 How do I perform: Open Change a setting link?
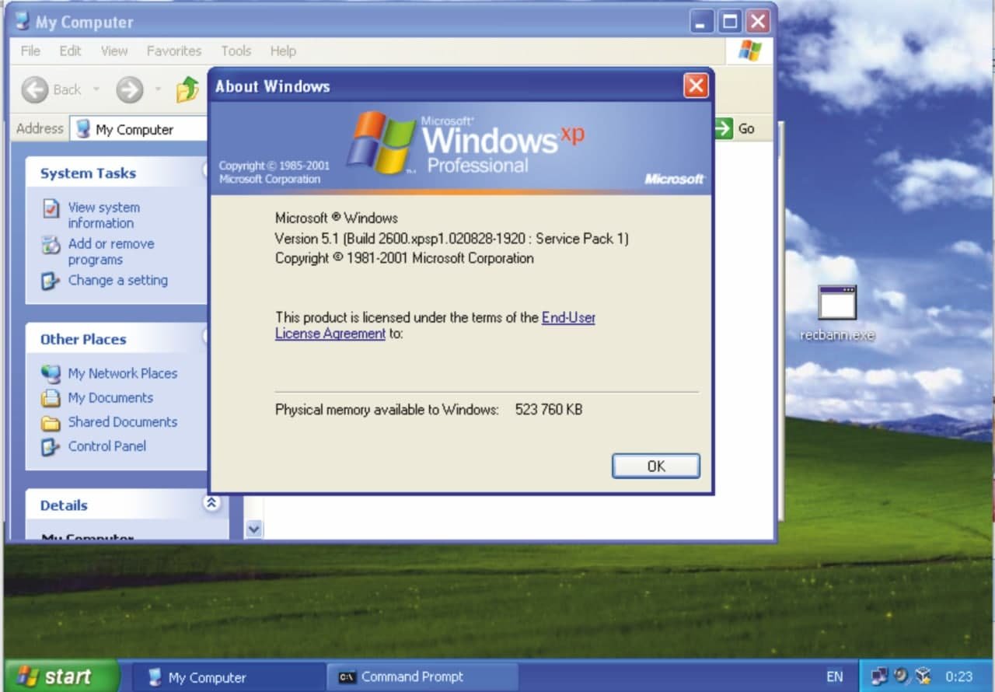pyautogui.click(x=118, y=280)
